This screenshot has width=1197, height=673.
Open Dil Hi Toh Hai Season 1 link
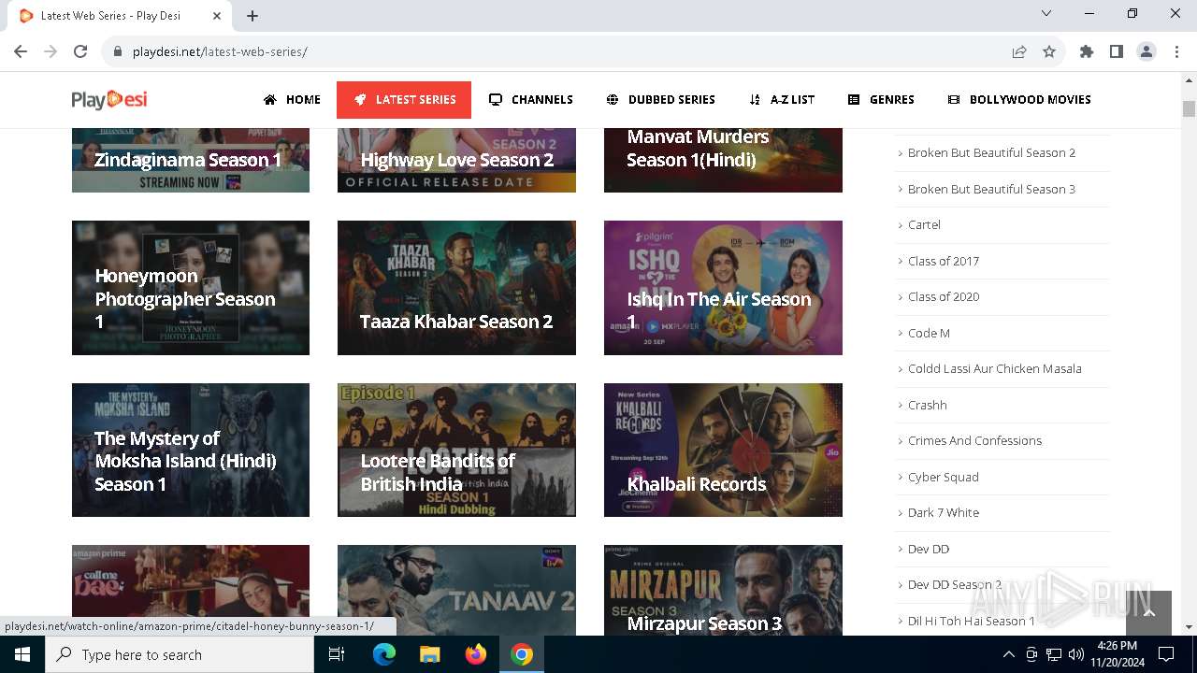972,621
